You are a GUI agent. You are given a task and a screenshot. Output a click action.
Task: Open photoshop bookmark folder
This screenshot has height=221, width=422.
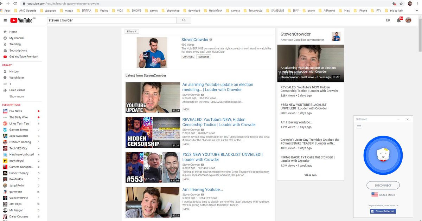tap(170, 11)
